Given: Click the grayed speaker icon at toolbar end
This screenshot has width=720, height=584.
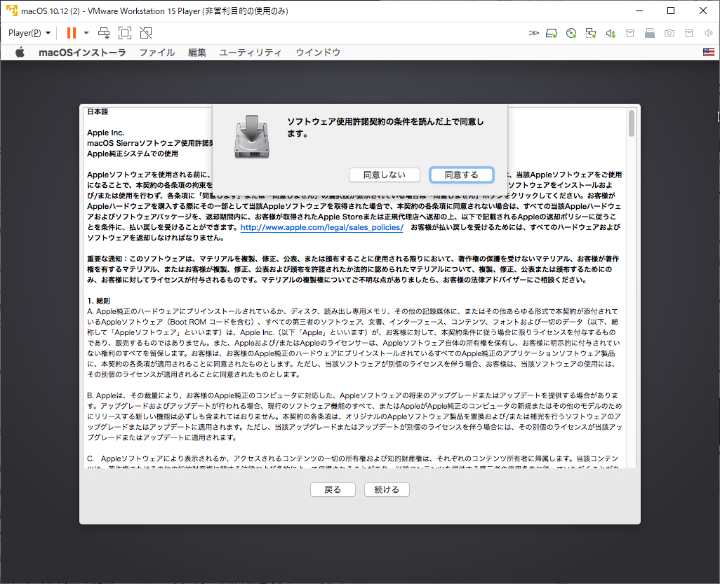Looking at the screenshot, I should click(709, 33).
